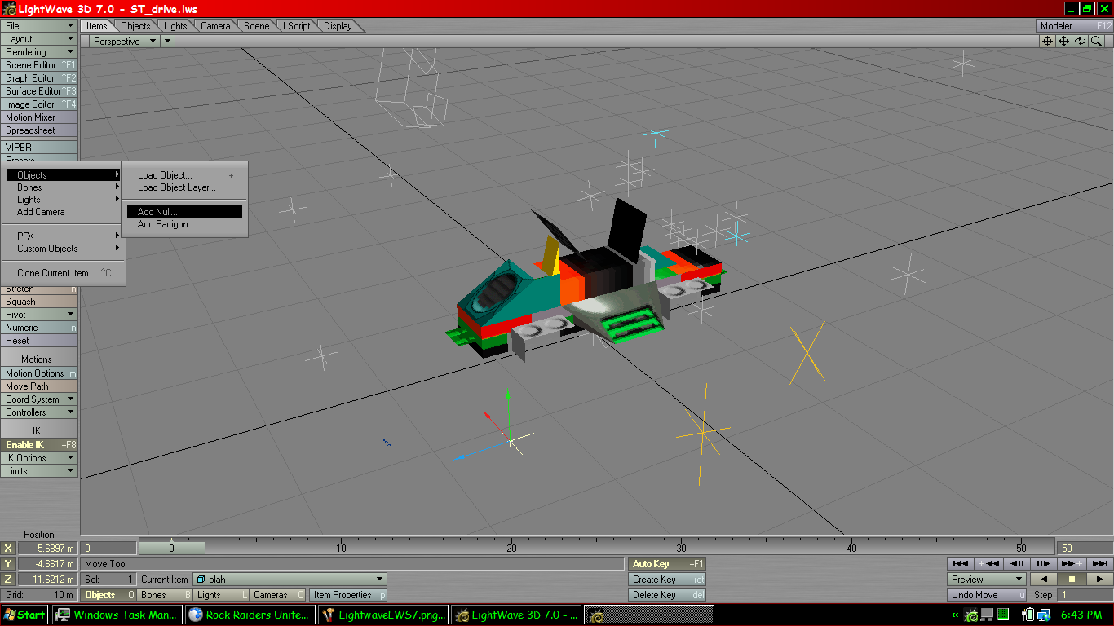Click LightWave icon-only taskbar button
This screenshot has height=626, width=1114.
coord(648,615)
